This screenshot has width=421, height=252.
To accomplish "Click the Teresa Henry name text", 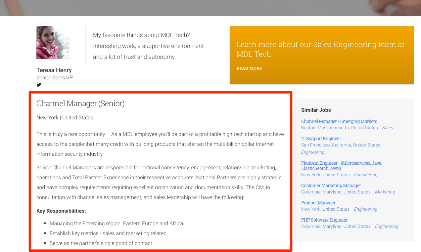I will tap(54, 70).
